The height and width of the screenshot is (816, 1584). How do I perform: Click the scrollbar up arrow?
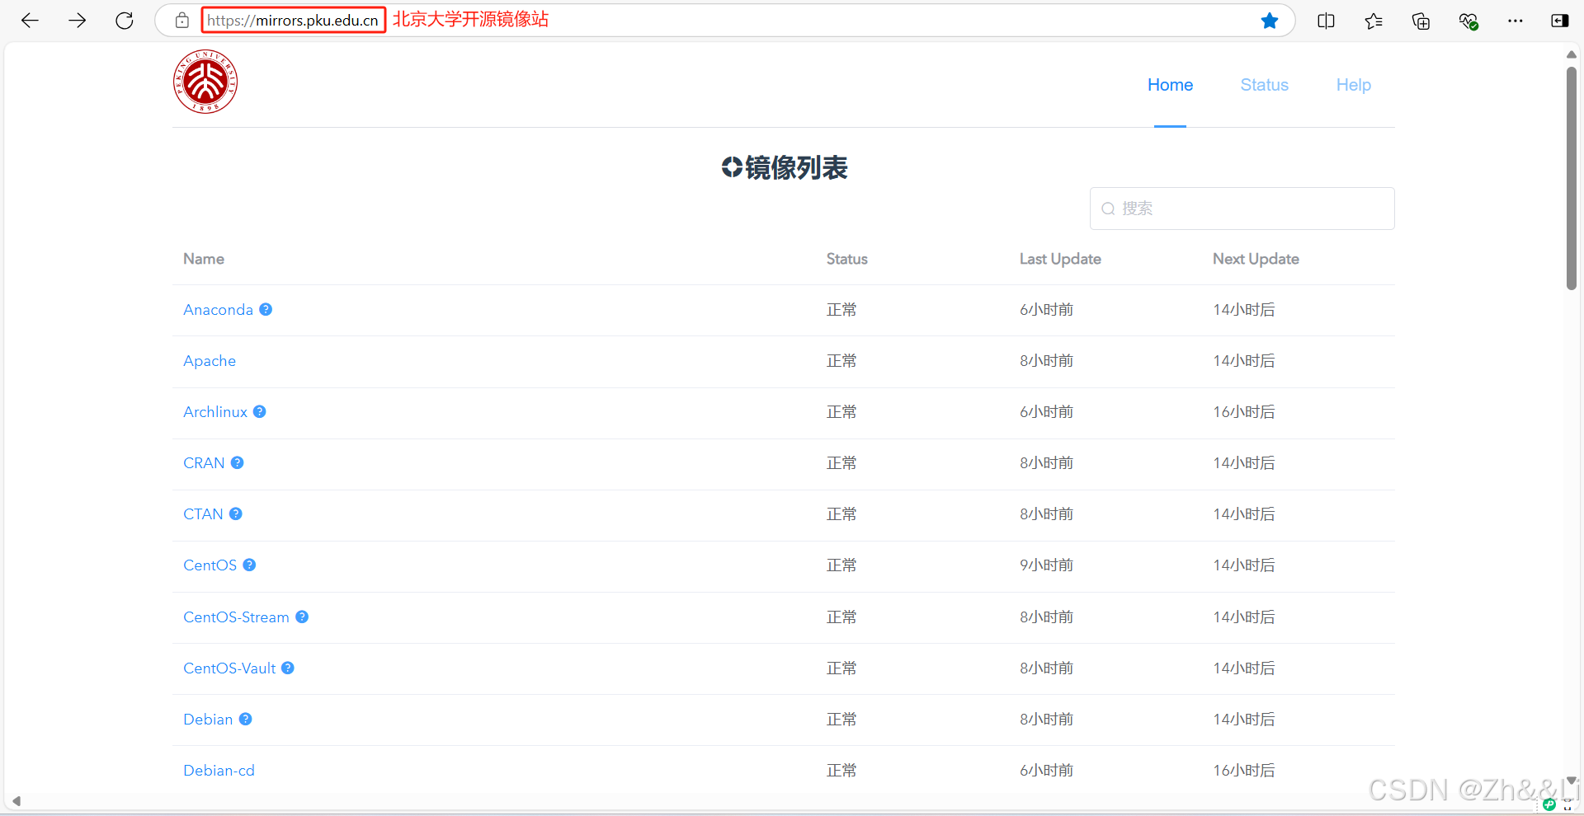pyautogui.click(x=1572, y=54)
